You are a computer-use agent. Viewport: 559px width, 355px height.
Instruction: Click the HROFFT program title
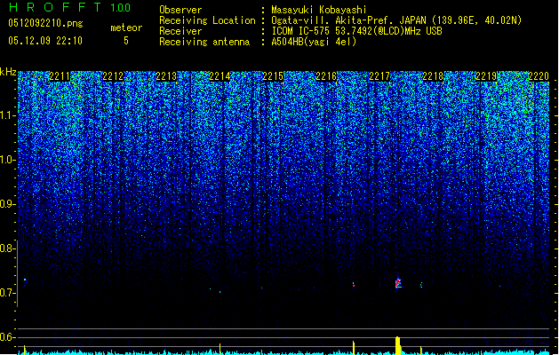click(x=55, y=7)
